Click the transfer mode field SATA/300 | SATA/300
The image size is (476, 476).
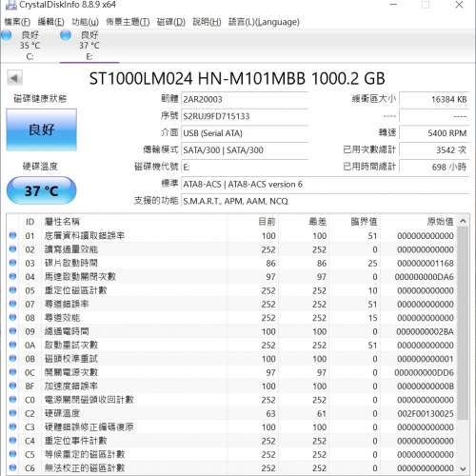click(x=245, y=149)
